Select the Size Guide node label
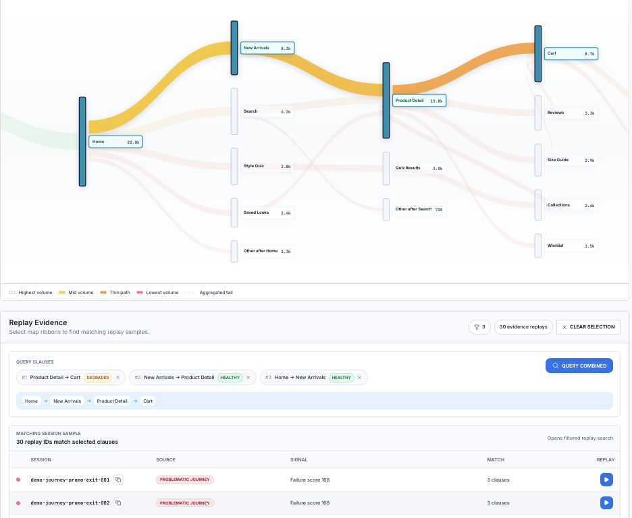Image resolution: width=632 pixels, height=518 pixels. pyautogui.click(x=571, y=161)
